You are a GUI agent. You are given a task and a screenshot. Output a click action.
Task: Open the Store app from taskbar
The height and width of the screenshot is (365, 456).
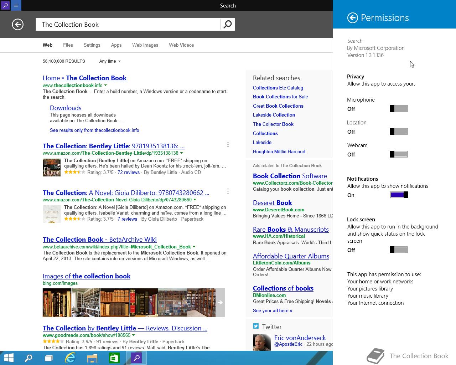pyautogui.click(x=114, y=358)
